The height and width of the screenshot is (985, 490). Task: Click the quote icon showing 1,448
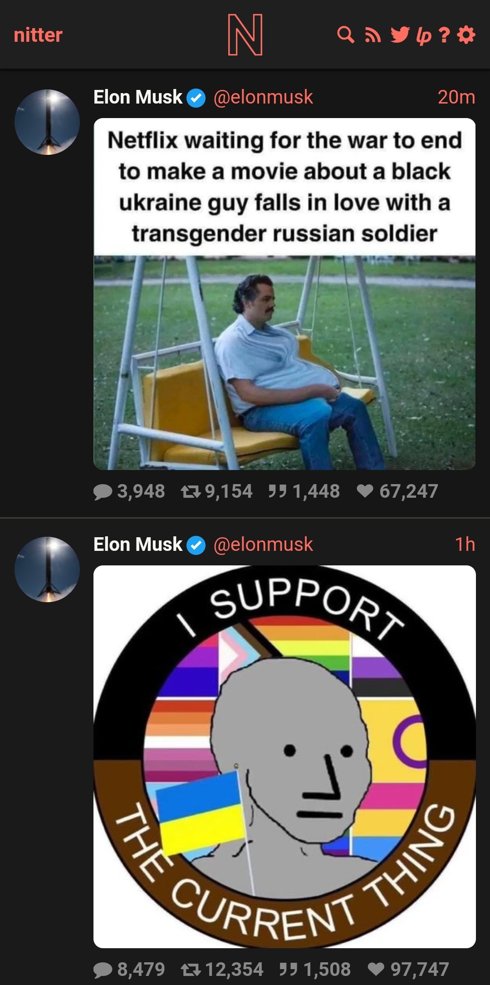point(277,491)
